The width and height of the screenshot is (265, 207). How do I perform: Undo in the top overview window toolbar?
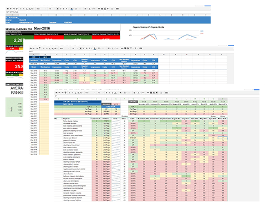click(11, 9)
